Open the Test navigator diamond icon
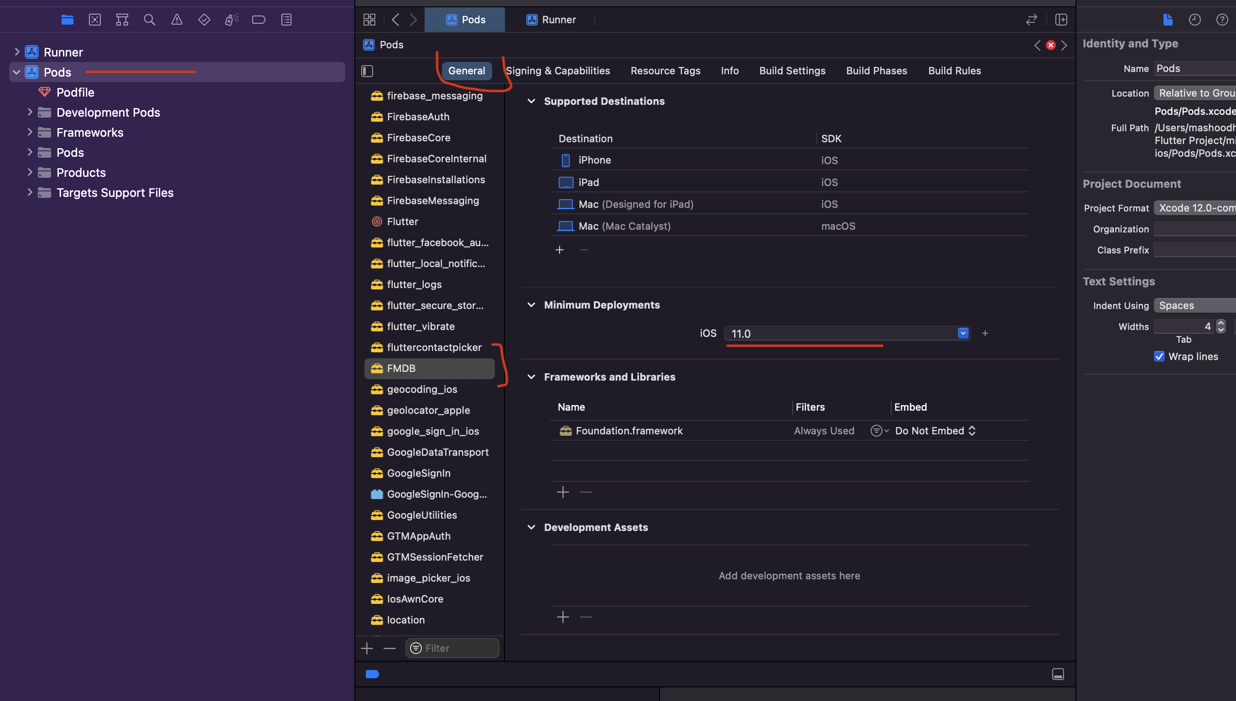1236x701 pixels. tap(204, 20)
